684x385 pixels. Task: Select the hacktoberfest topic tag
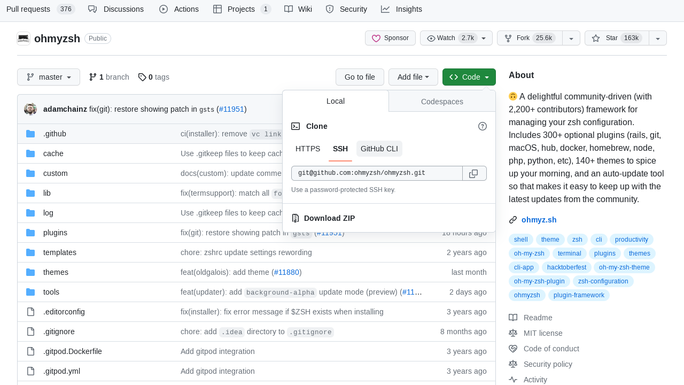[566, 267]
